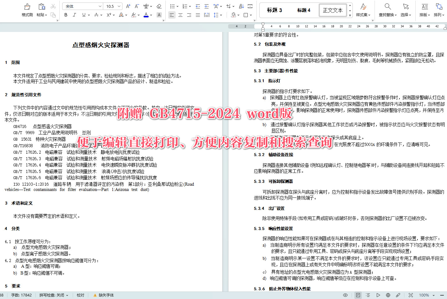Viewport: 447px width, 299px height.
Task: Toggle underline formatting
Action: point(83,15)
